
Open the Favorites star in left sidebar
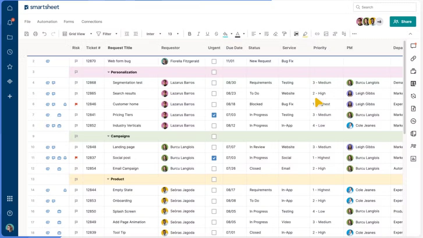pos(10,67)
